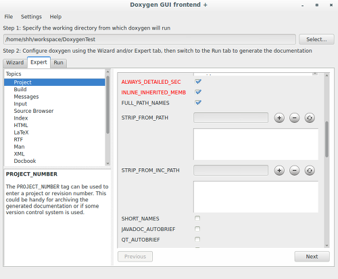Click the STRIP_FROM_INC_PATH label
This screenshot has width=338, height=279.
151,170
